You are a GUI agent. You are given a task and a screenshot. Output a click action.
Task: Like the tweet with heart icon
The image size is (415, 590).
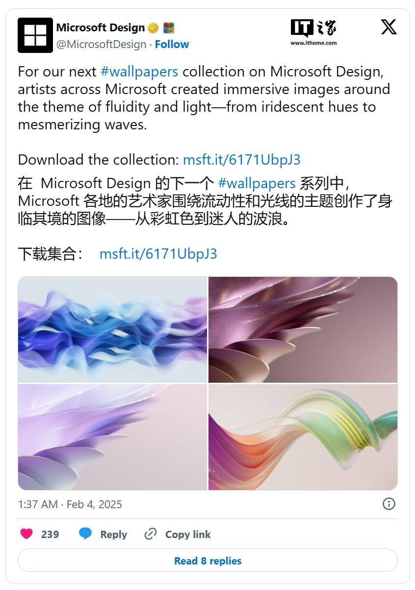pos(26,534)
